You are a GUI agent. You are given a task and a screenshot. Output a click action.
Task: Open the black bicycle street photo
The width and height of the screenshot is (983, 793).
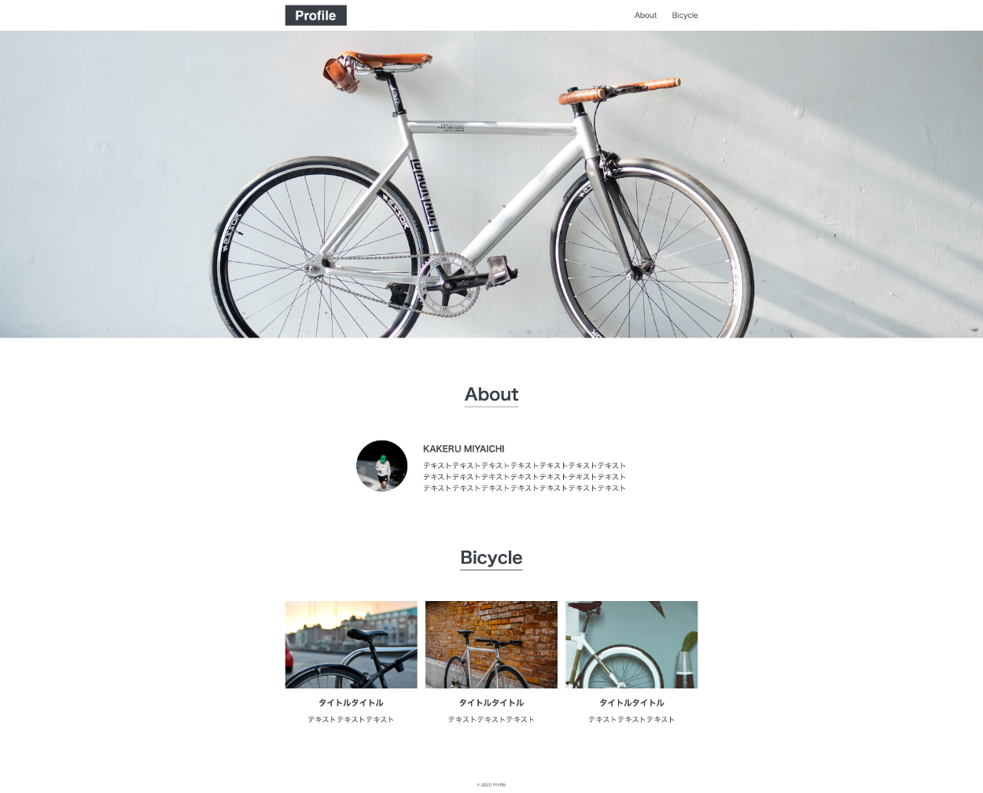351,644
